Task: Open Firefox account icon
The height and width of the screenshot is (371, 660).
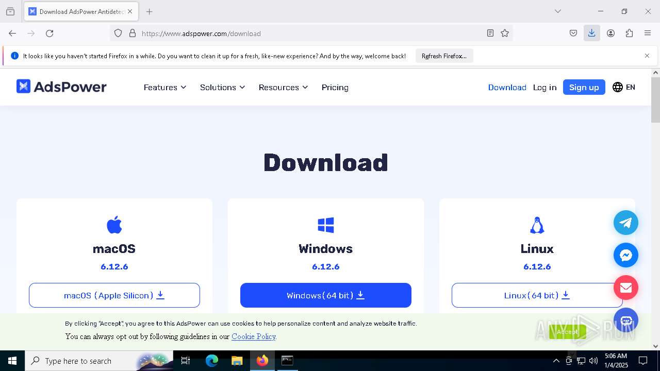Action: tap(610, 33)
